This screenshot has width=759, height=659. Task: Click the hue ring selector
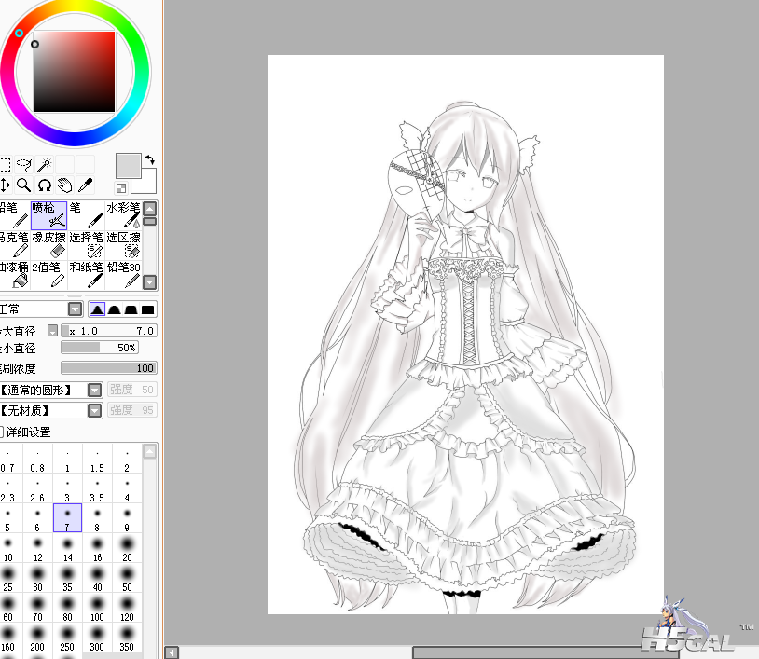[19, 33]
